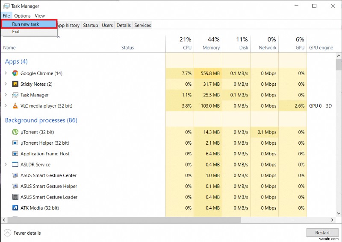Sort processes by Memory column
This screenshot has height=242, width=342.
pyautogui.click(x=208, y=44)
